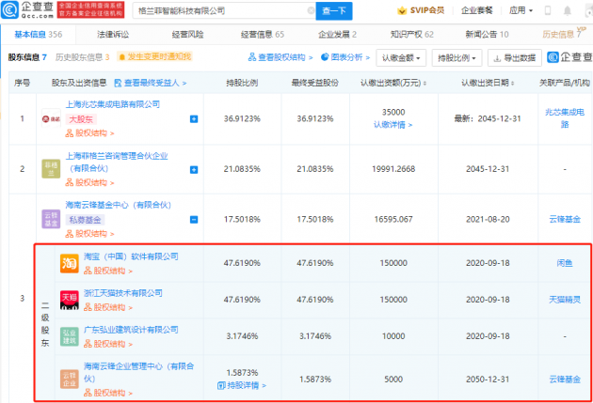Open 图表分析 link
The height and width of the screenshot is (403, 593).
pyautogui.click(x=345, y=57)
